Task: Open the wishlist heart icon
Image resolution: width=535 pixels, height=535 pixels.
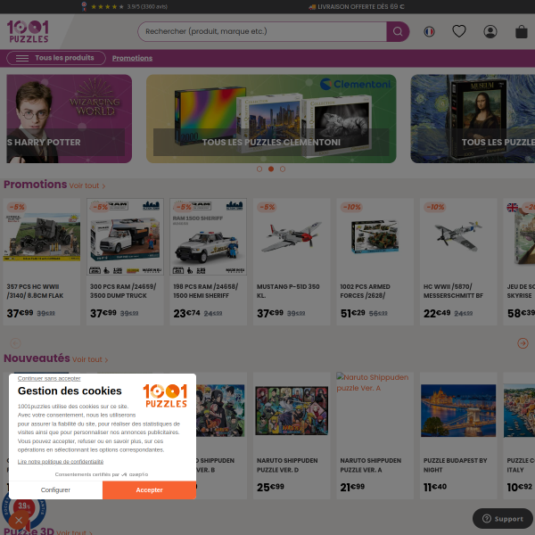Action: 459,31
